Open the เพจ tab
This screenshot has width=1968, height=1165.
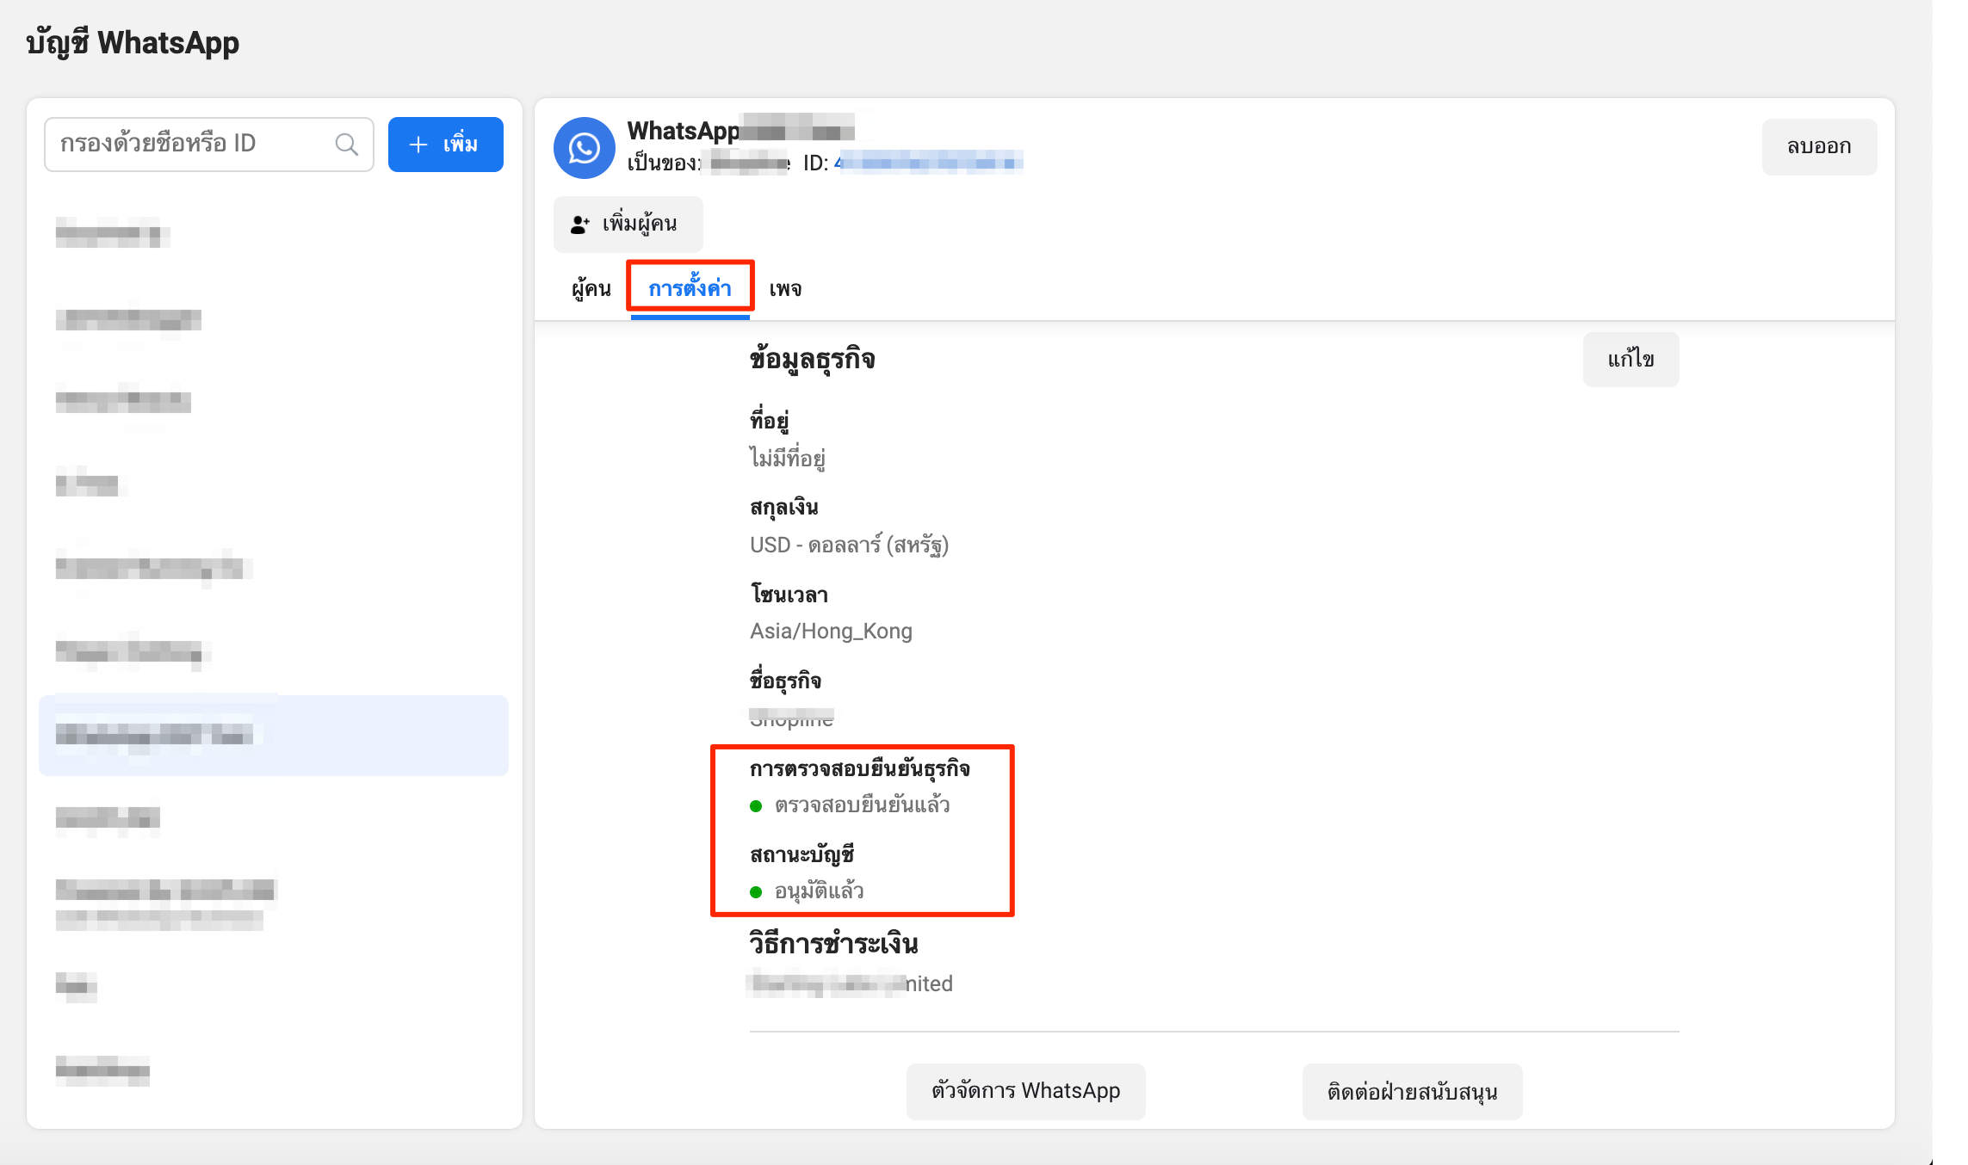(786, 289)
